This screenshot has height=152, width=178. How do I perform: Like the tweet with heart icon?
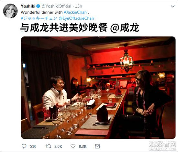point(73,146)
